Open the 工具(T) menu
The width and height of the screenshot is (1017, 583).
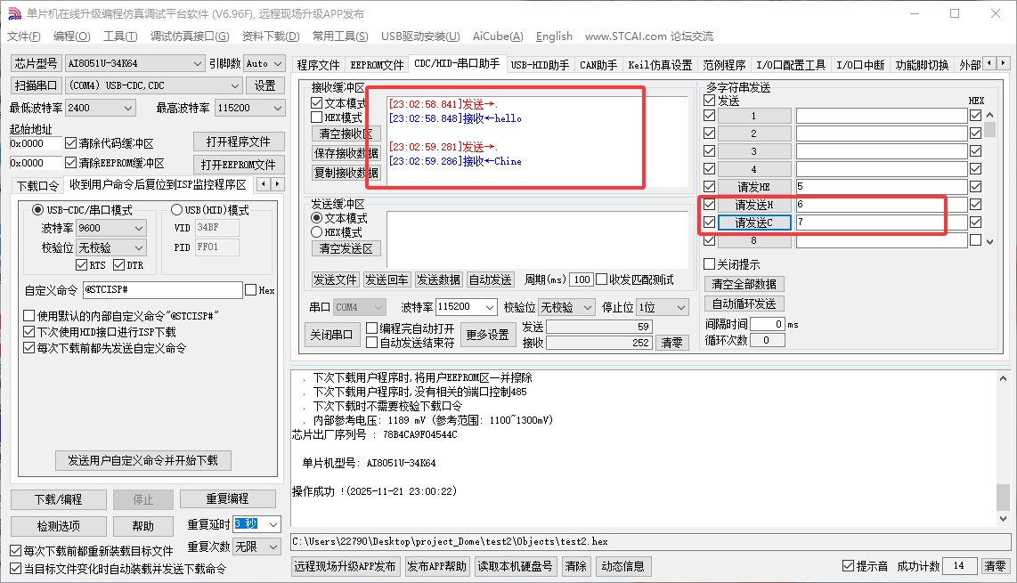click(121, 36)
